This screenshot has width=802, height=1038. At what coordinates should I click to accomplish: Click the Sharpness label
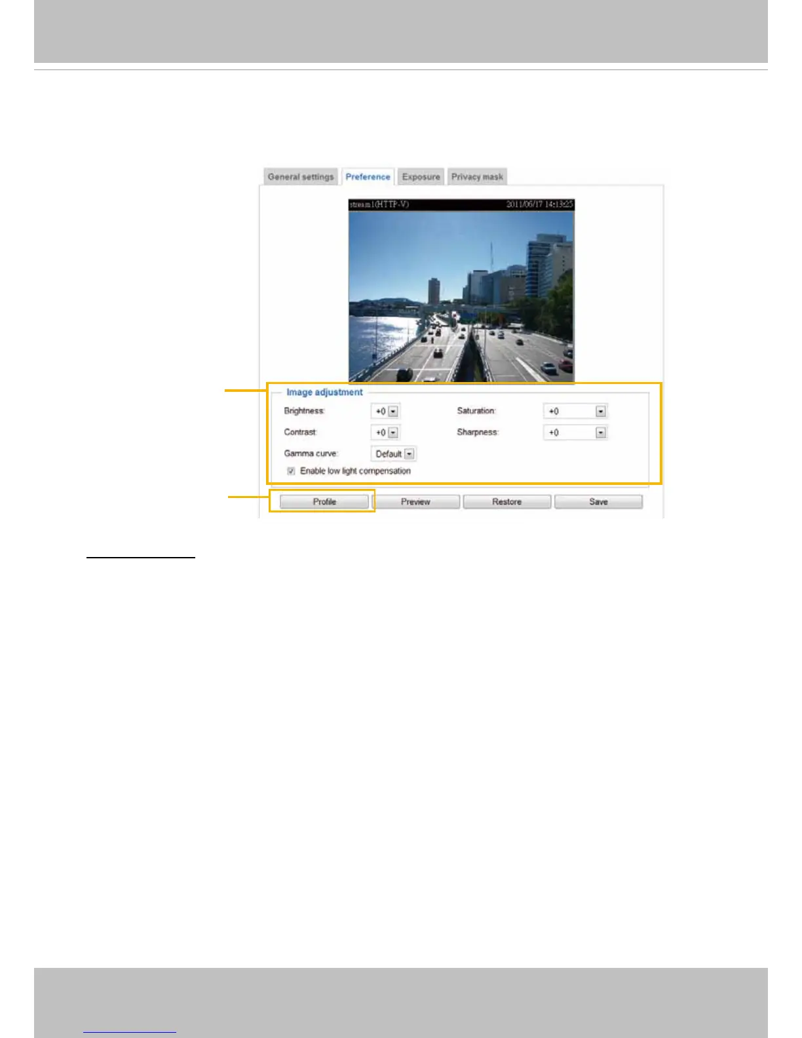tap(478, 432)
